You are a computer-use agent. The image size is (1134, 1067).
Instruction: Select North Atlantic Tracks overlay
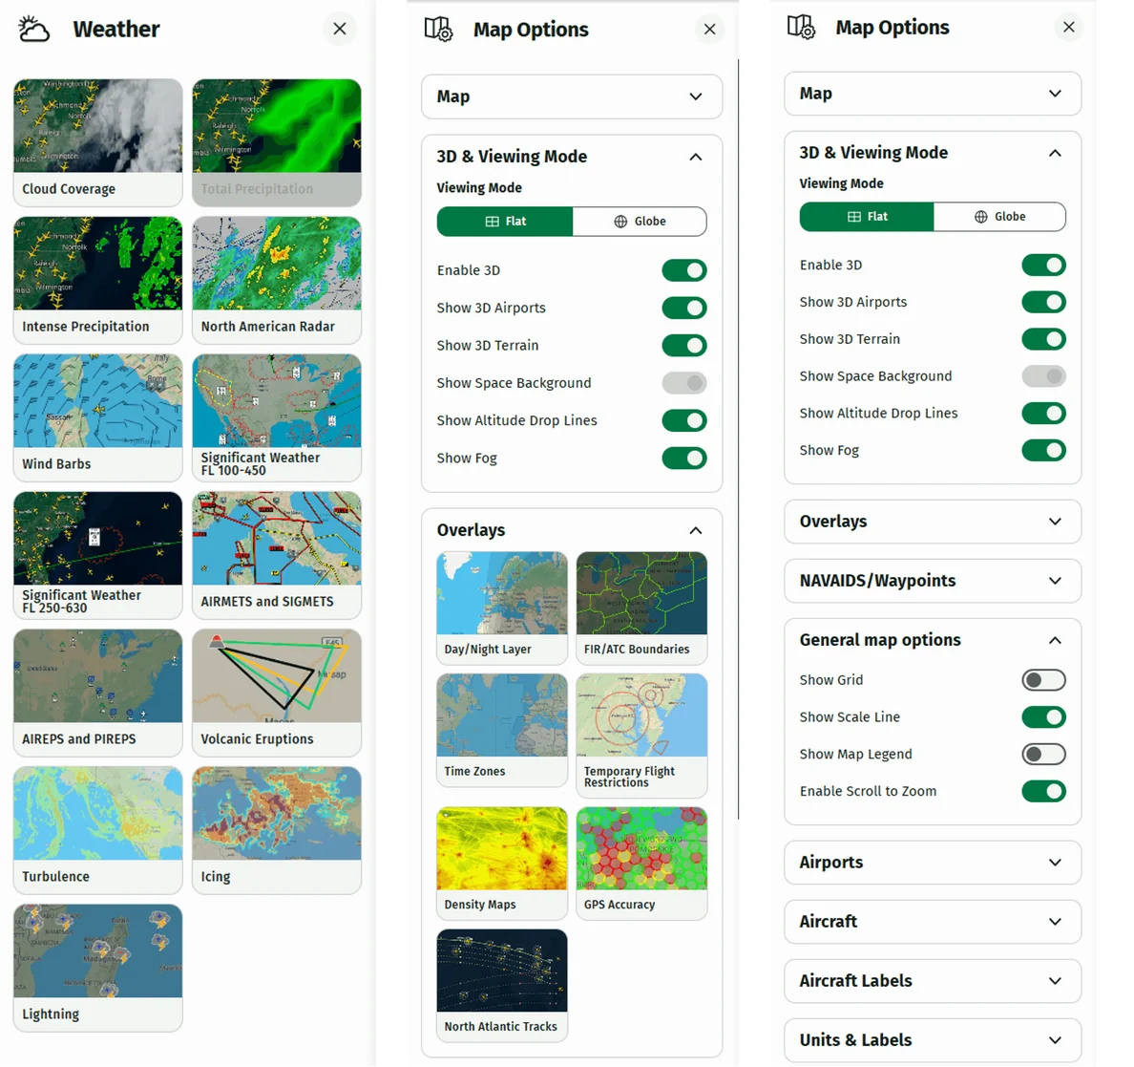(x=502, y=985)
